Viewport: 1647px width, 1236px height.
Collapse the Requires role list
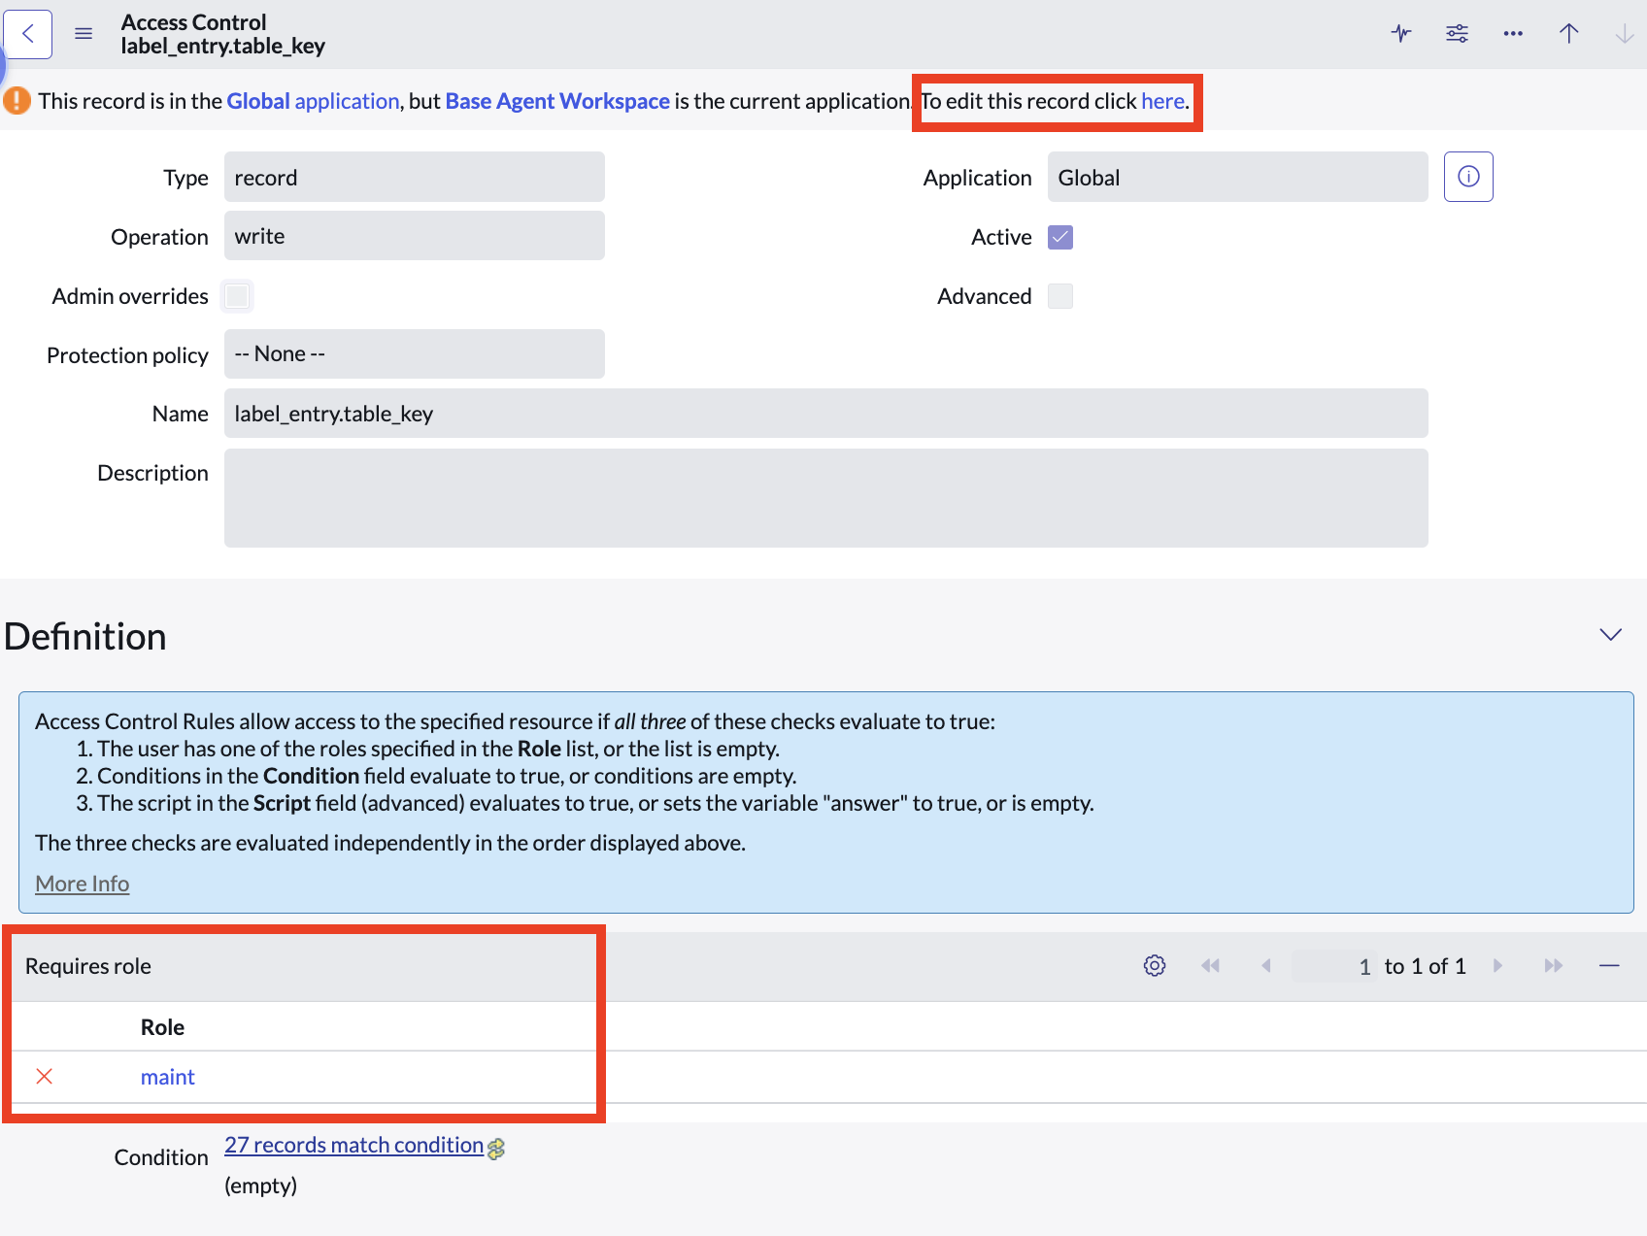[x=1608, y=966]
